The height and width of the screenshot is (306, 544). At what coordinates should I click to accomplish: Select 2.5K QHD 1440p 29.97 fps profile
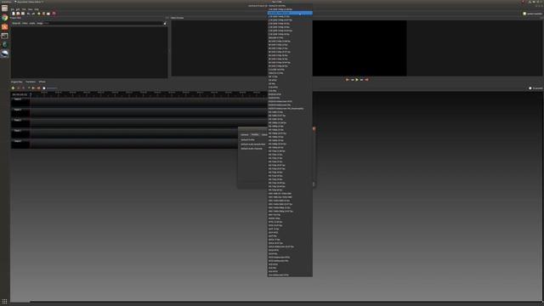click(290, 20)
